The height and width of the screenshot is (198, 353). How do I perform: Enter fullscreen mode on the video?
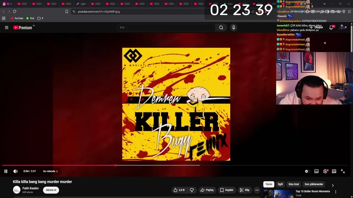tap(343, 171)
